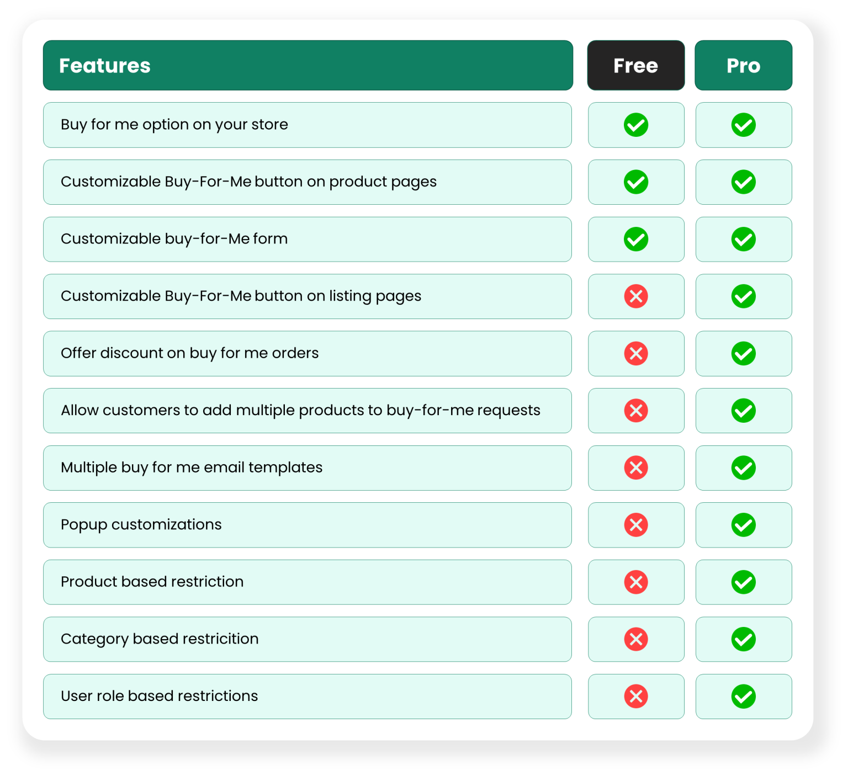Click Free red cross for listing pages button
848x776 pixels.
tap(636, 296)
